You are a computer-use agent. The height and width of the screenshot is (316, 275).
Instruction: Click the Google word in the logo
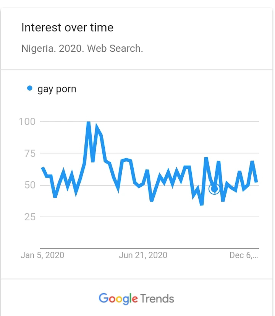point(118,299)
